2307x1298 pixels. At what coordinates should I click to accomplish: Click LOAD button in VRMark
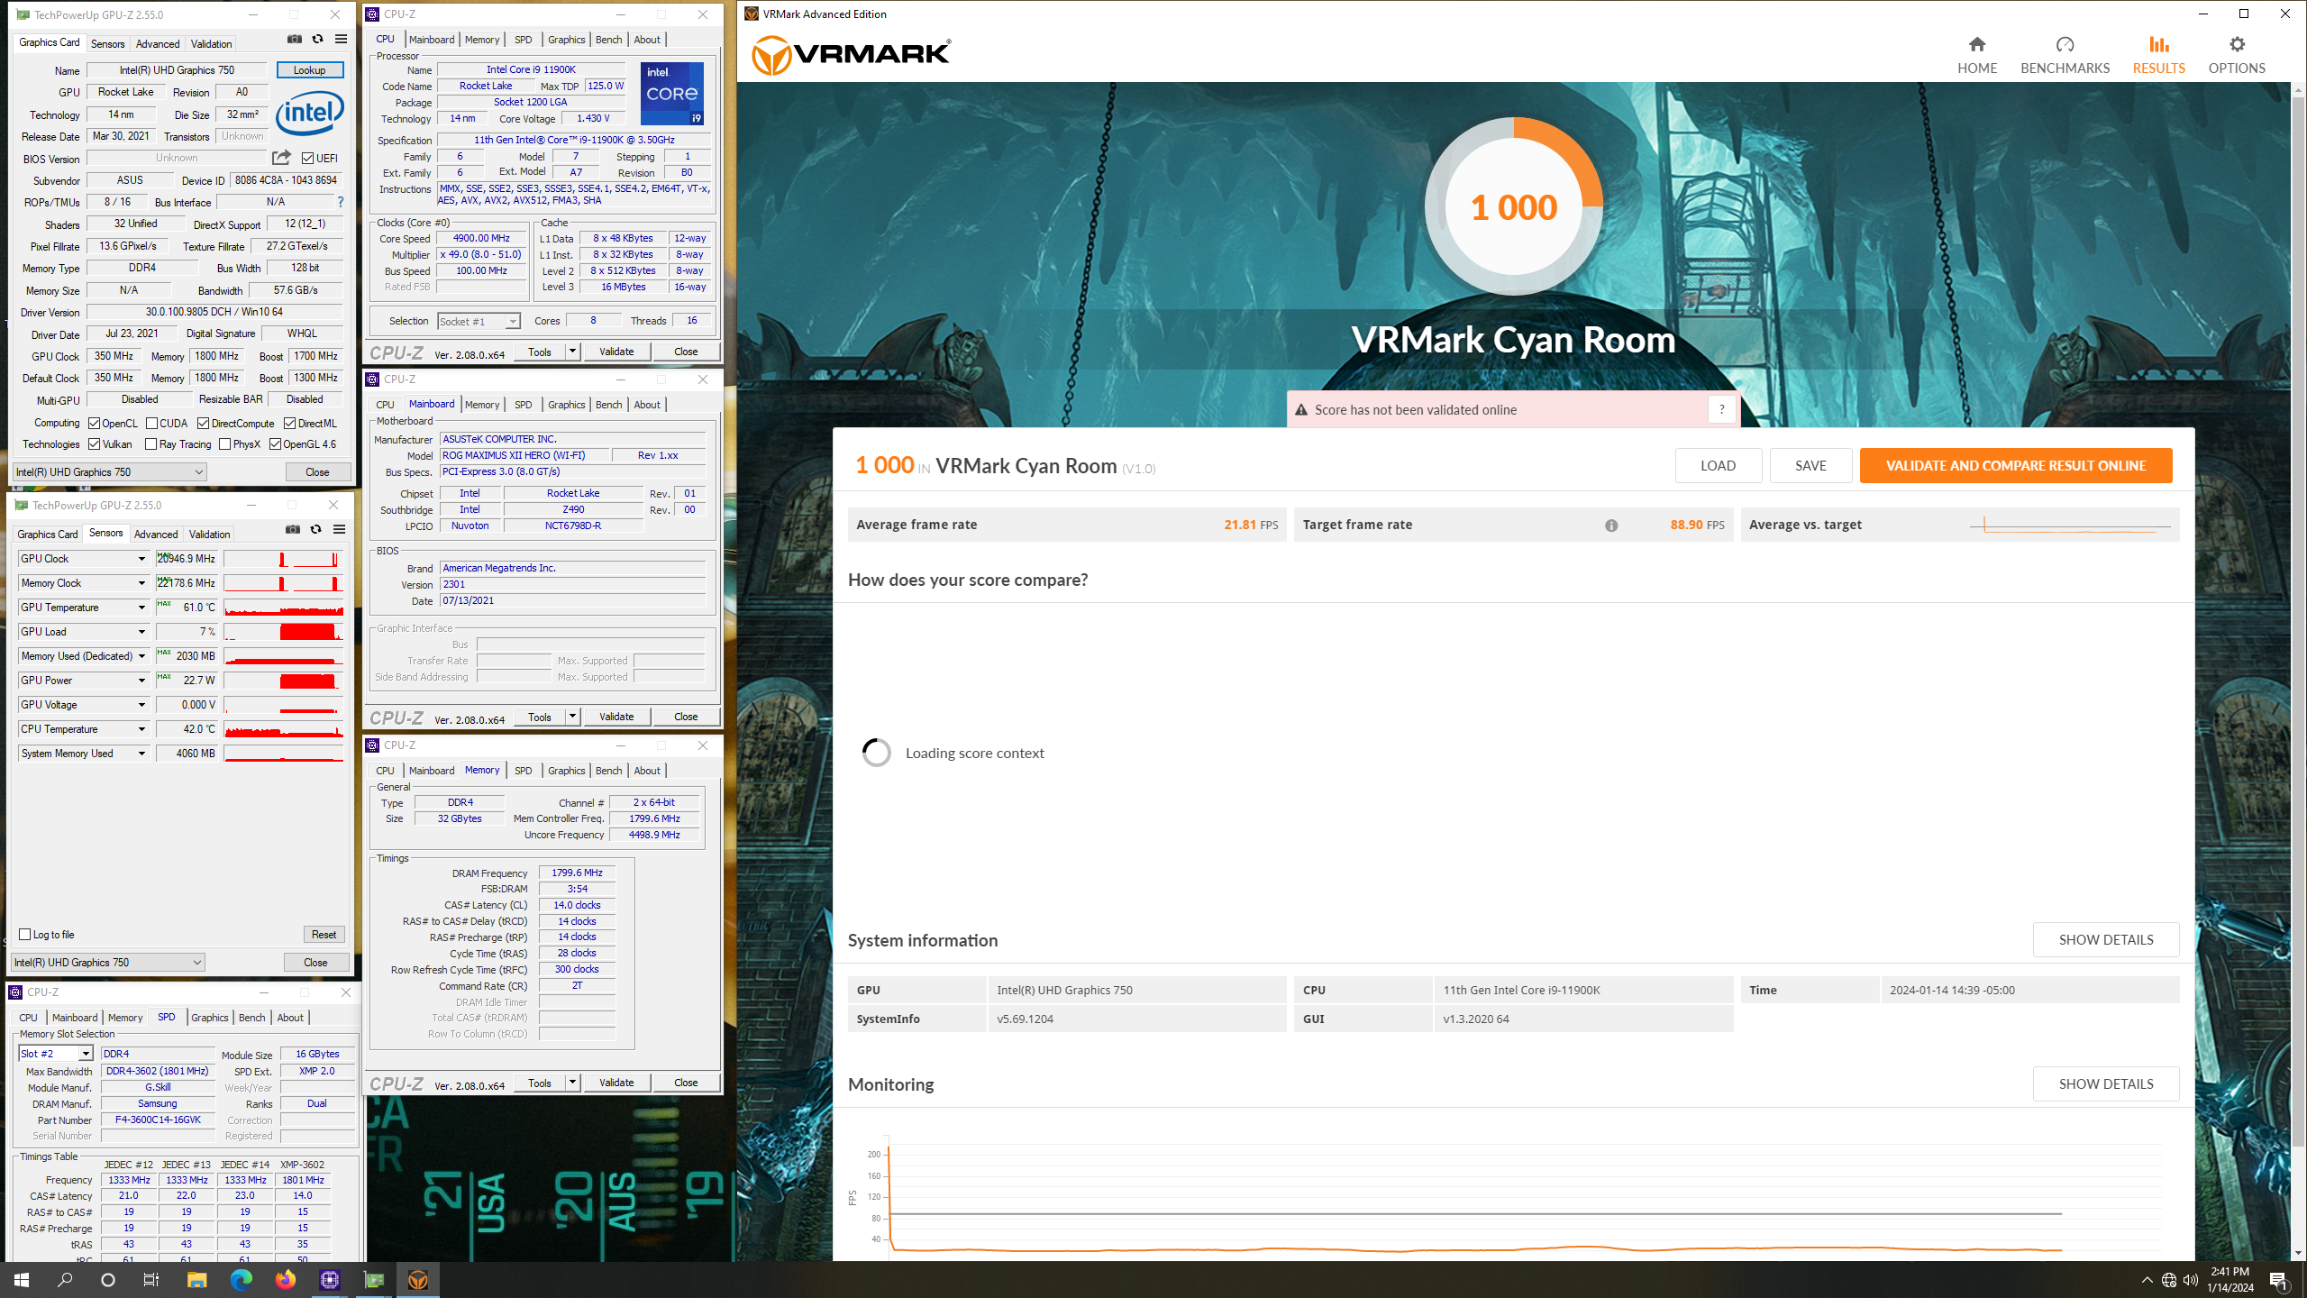(x=1718, y=466)
